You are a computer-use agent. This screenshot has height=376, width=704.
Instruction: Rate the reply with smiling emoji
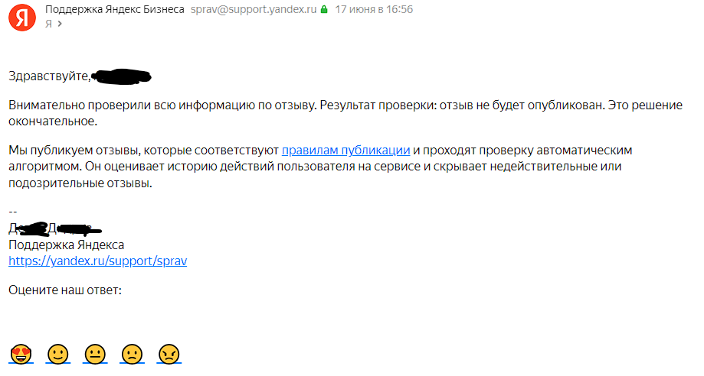(x=57, y=354)
